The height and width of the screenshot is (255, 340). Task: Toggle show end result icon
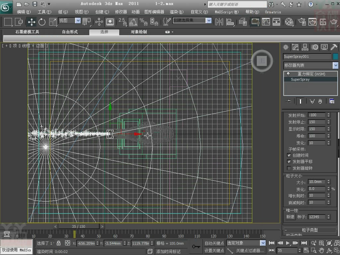tap(300, 101)
